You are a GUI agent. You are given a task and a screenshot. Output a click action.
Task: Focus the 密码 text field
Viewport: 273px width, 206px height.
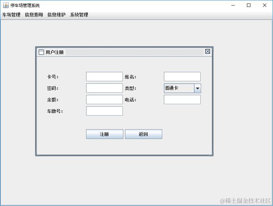(x=105, y=88)
